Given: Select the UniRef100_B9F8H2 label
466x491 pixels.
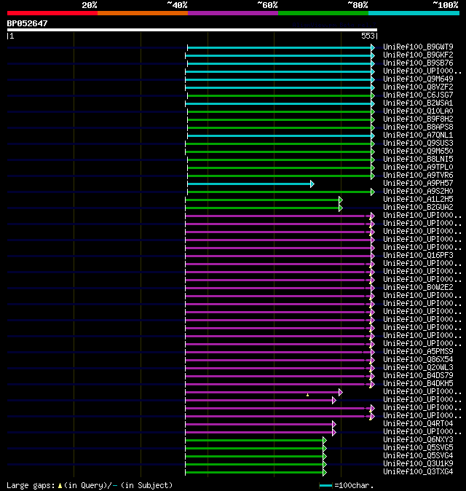Looking at the screenshot, I should pos(418,119).
